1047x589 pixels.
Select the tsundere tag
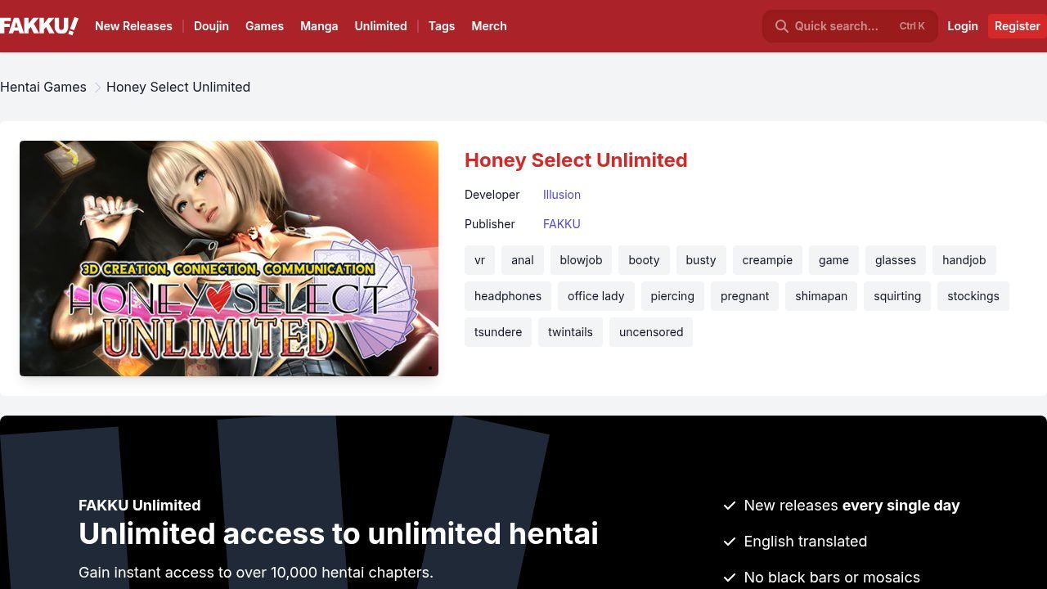pyautogui.click(x=498, y=332)
